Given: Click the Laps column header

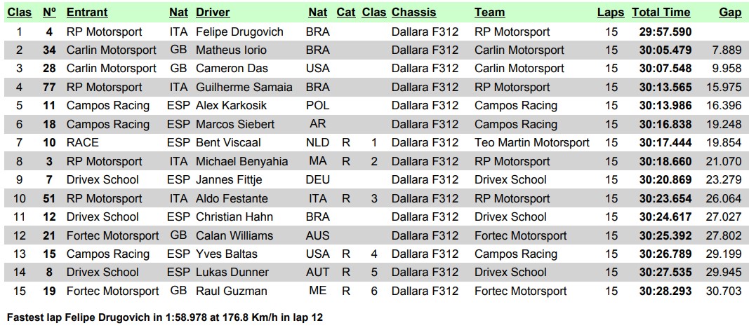Looking at the screenshot, I should tap(611, 13).
